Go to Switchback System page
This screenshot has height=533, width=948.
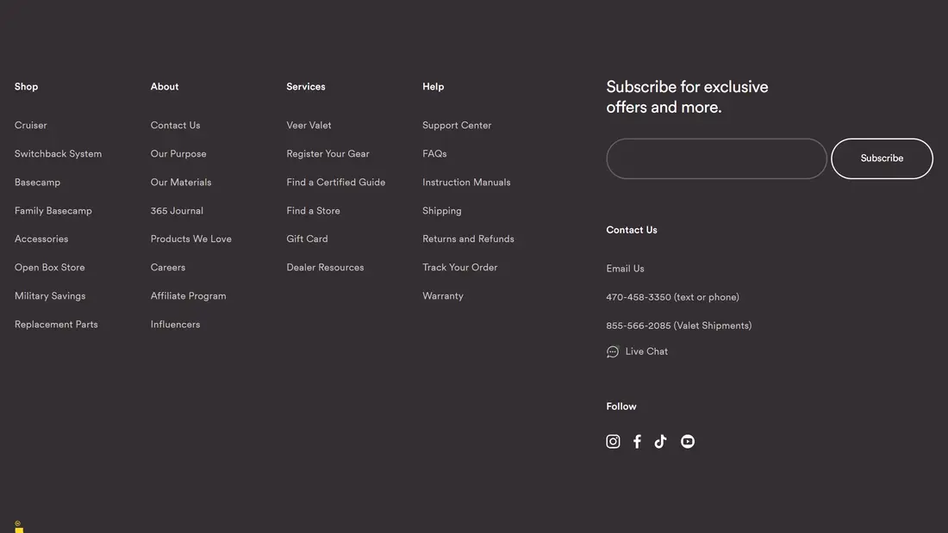[58, 154]
